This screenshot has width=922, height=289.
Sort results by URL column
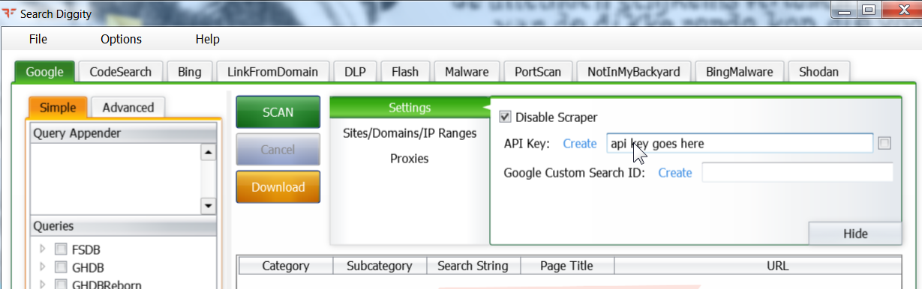[x=758, y=266]
